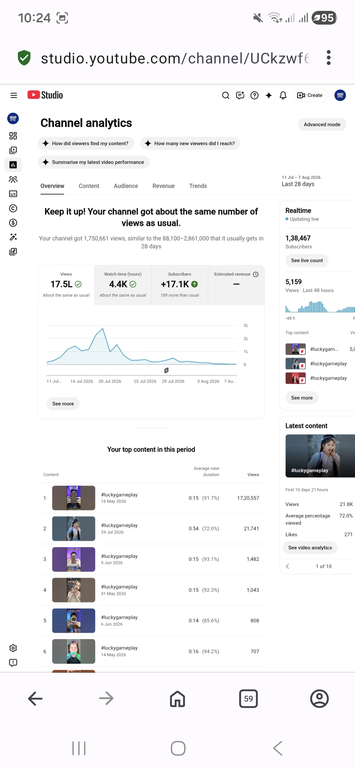Switch to the Revenue tab
This screenshot has width=355, height=769.
(163, 186)
